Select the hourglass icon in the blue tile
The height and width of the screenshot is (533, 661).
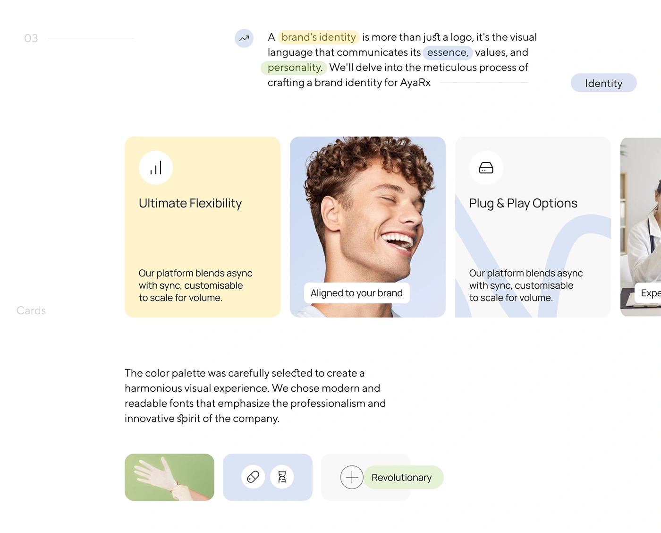pos(282,477)
